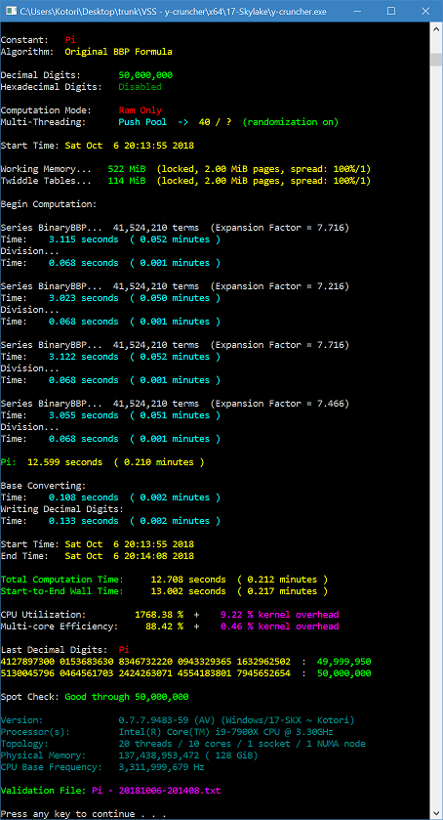Click the Press any key to continue line
This screenshot has width=443, height=820.
pyautogui.click(x=84, y=814)
